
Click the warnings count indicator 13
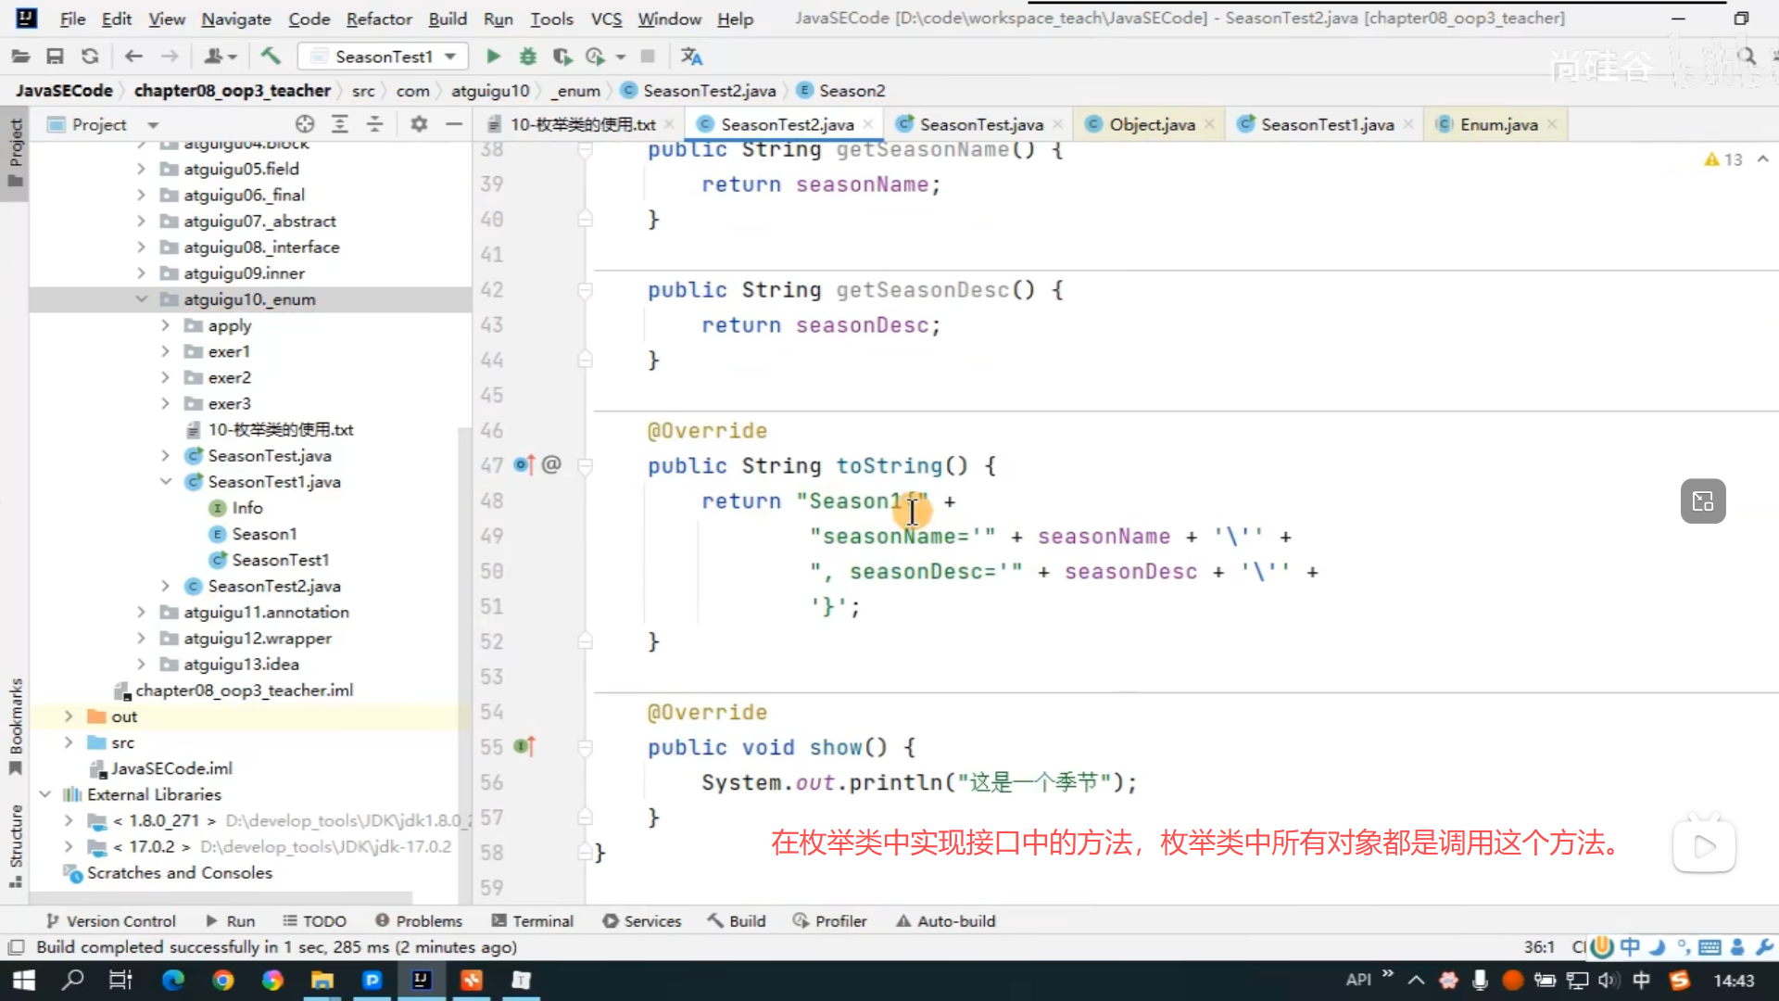click(1723, 159)
